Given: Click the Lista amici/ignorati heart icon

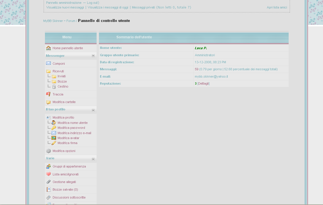Looking at the screenshot, I should (x=48, y=174).
